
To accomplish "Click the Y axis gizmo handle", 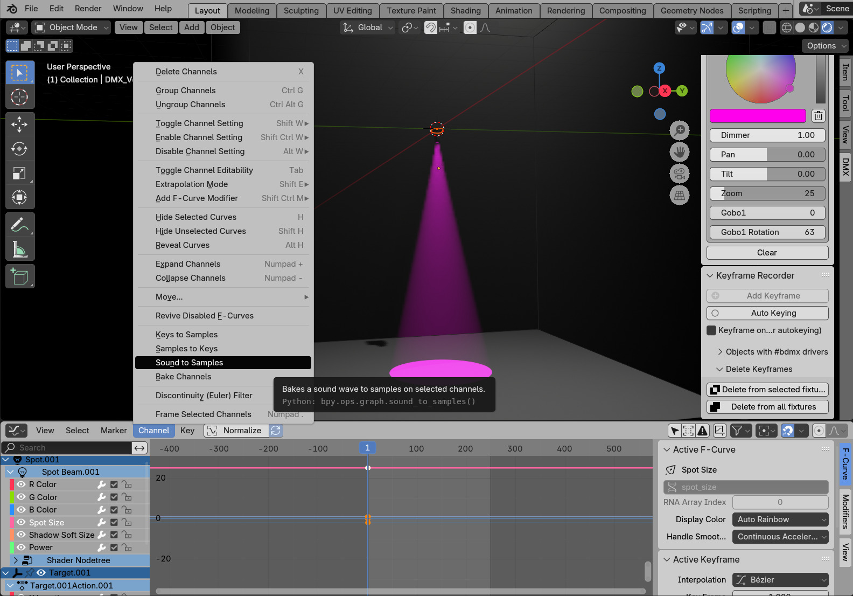I will coord(682,91).
